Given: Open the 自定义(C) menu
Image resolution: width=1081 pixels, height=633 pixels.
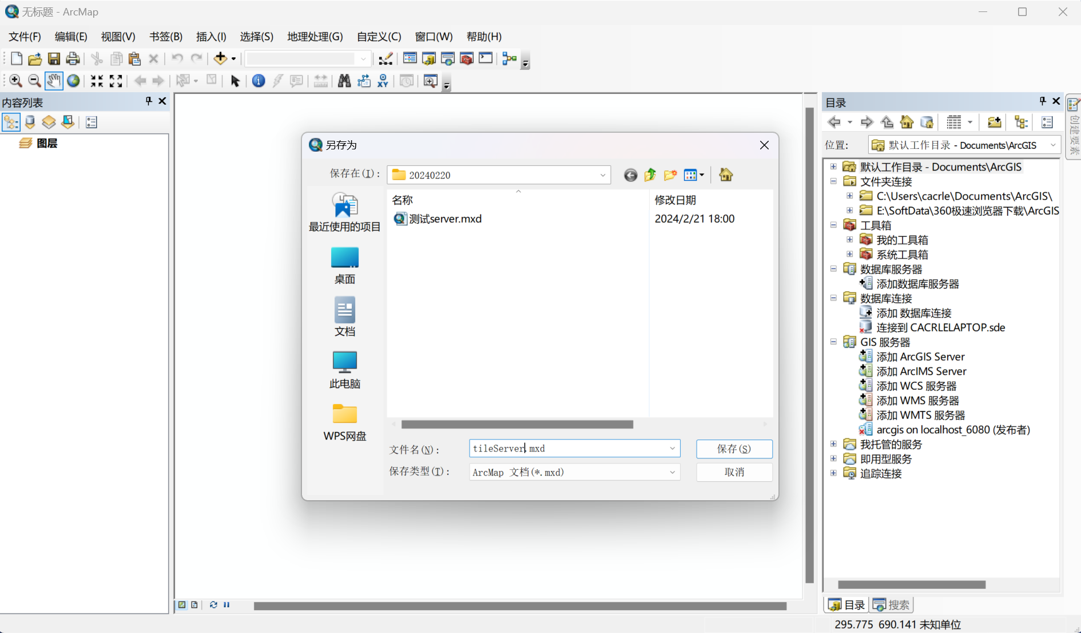Looking at the screenshot, I should [379, 37].
